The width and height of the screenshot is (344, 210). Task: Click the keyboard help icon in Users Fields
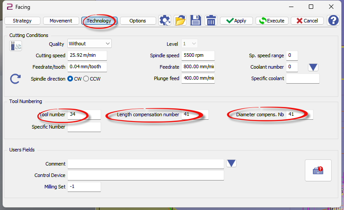318,170
